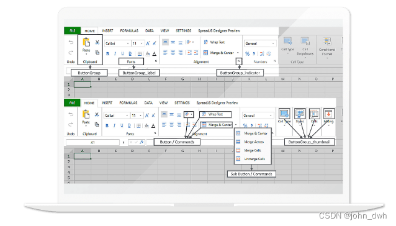Click Redo arrow in the upper ribbon
This screenshot has width=396, height=226.
[71, 53]
